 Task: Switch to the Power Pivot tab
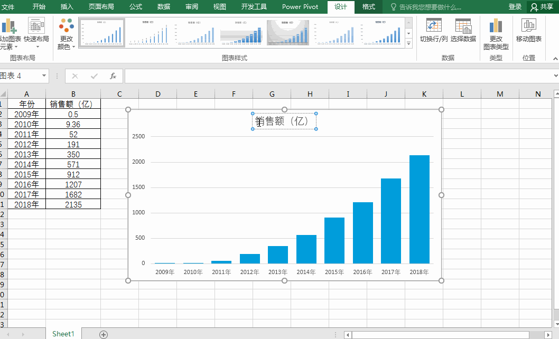300,7
